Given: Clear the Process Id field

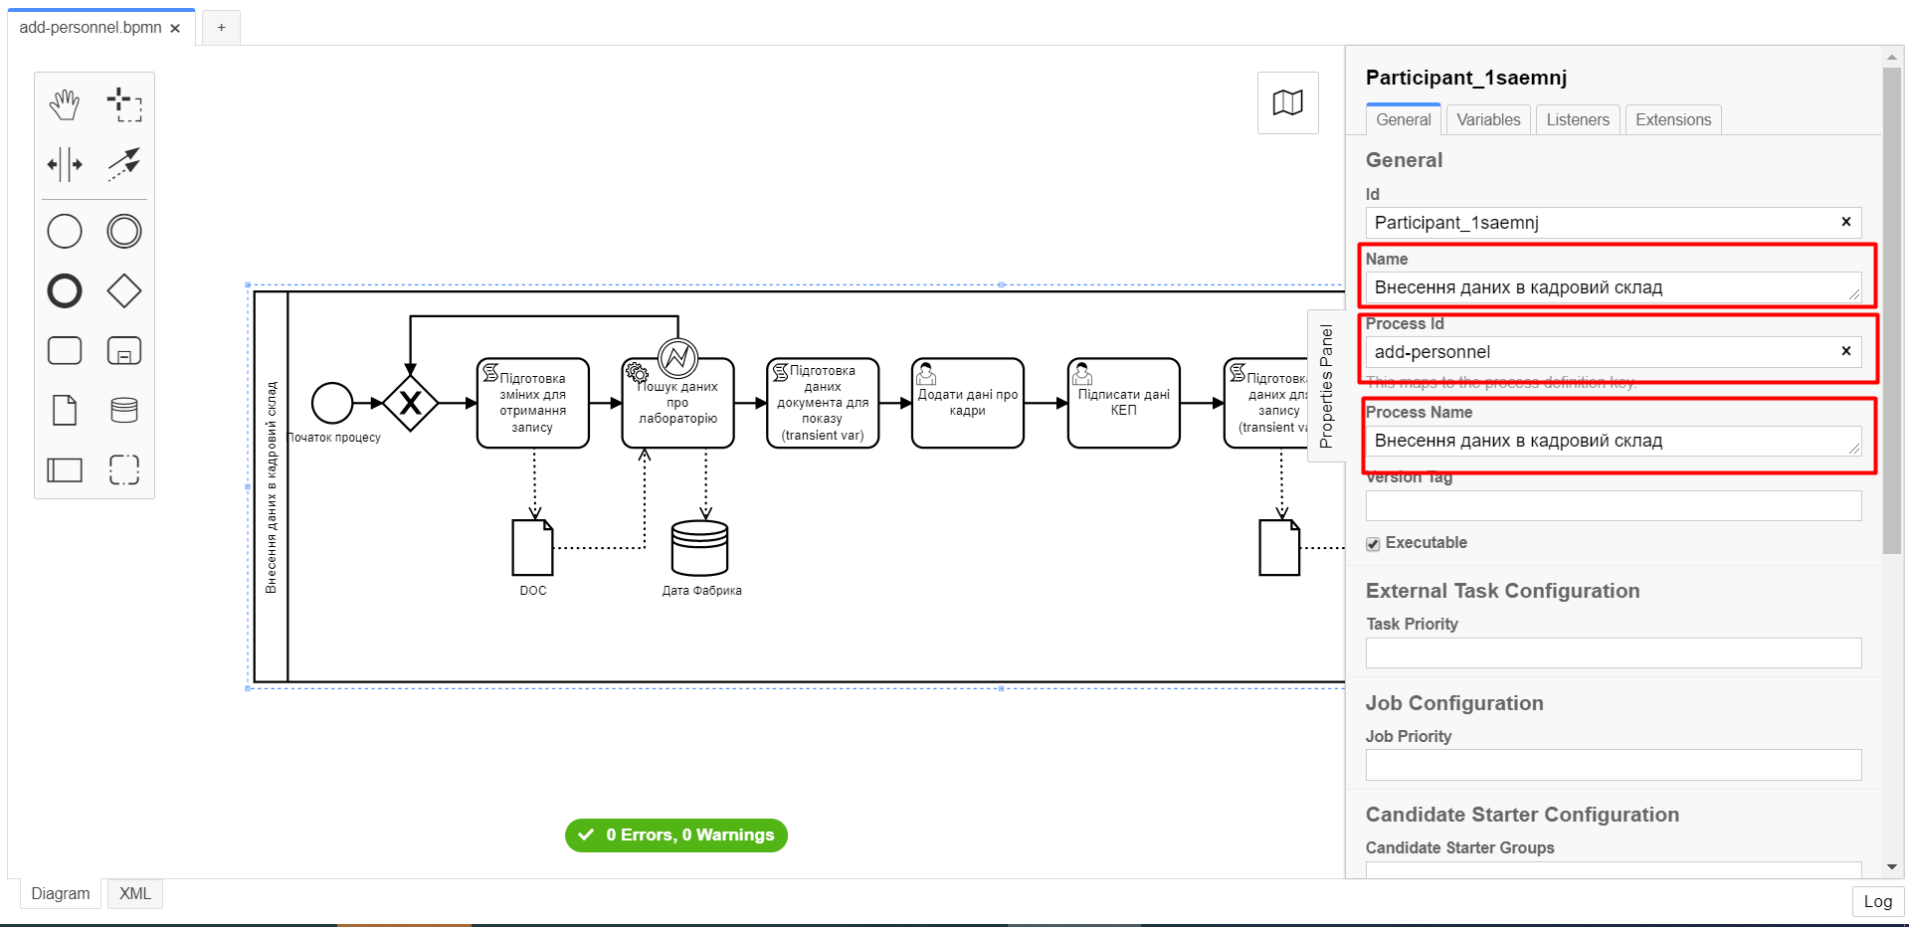Looking at the screenshot, I should 1845,351.
